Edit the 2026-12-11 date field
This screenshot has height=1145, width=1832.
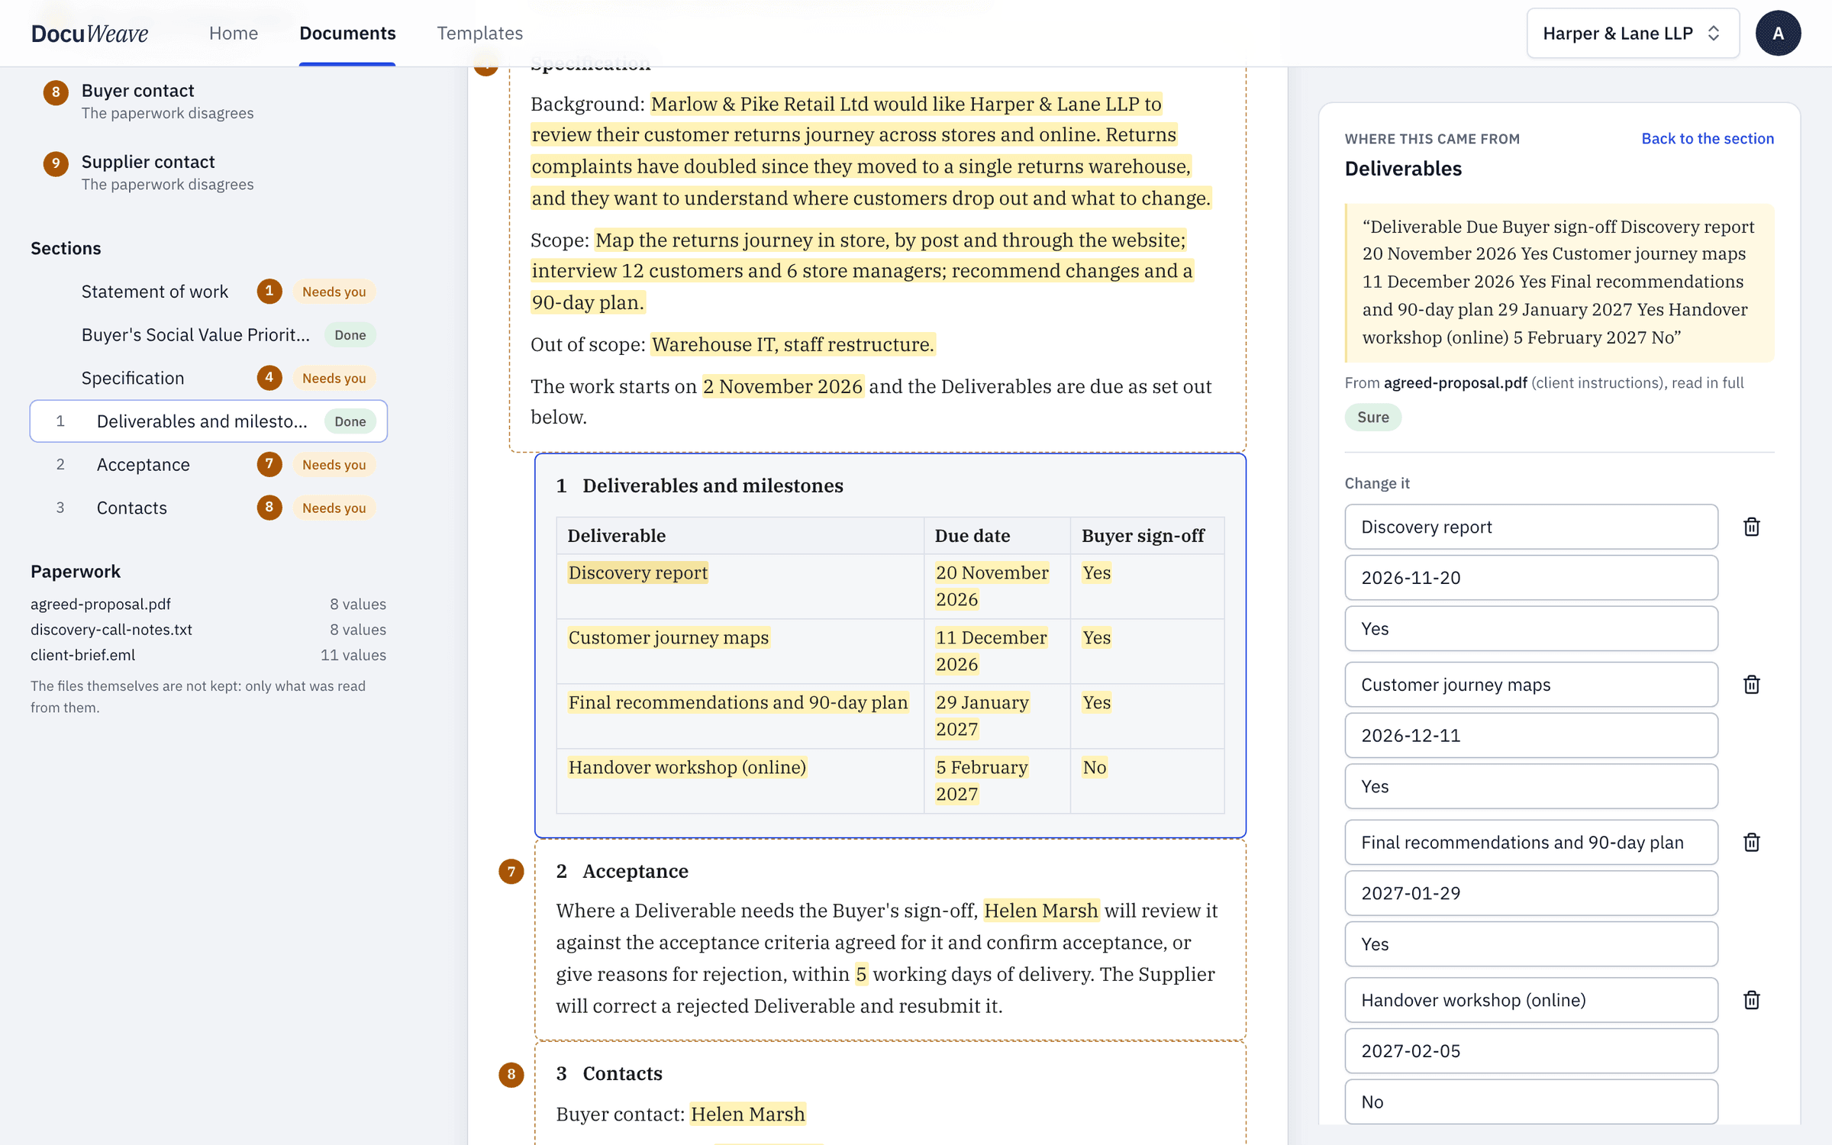(1530, 735)
